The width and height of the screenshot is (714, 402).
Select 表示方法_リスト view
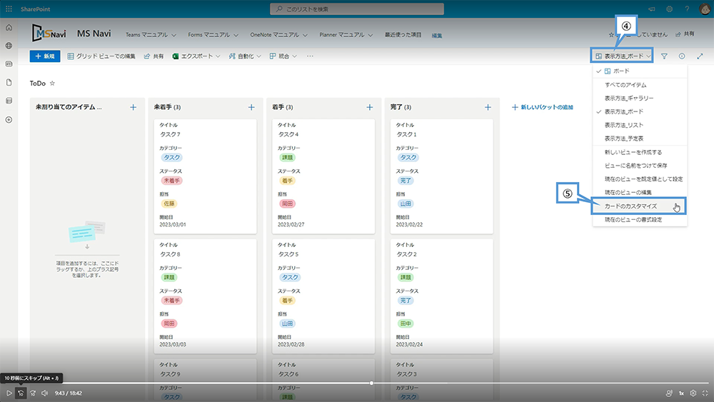point(640,125)
